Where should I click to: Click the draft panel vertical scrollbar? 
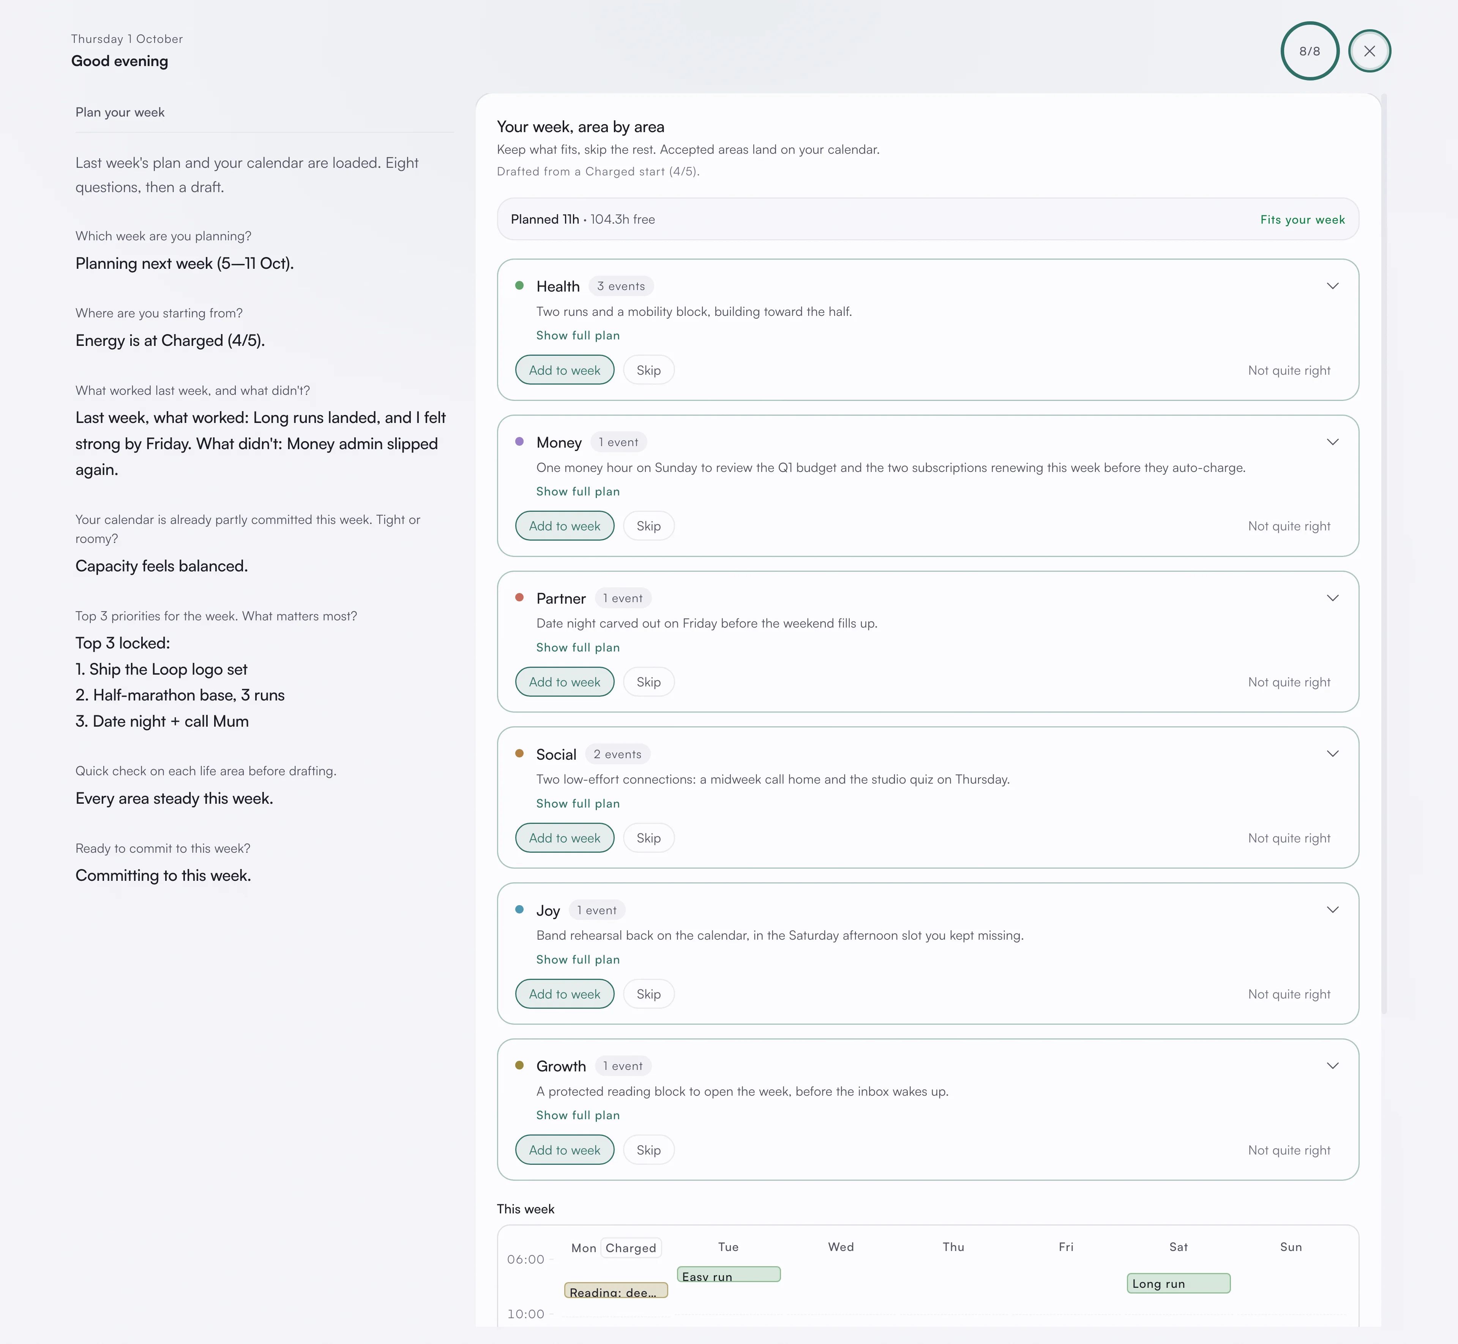click(x=1384, y=553)
